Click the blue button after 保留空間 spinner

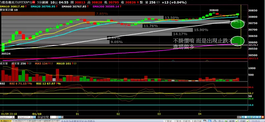pyautogui.click(x=60, y=117)
